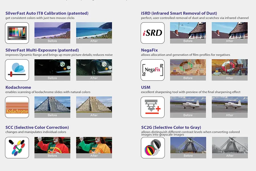Click the iSRD logo icon
This screenshot has height=171, width=256.
pos(152,33)
